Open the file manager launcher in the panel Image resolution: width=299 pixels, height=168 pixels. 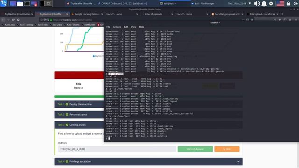(x=20, y=3)
